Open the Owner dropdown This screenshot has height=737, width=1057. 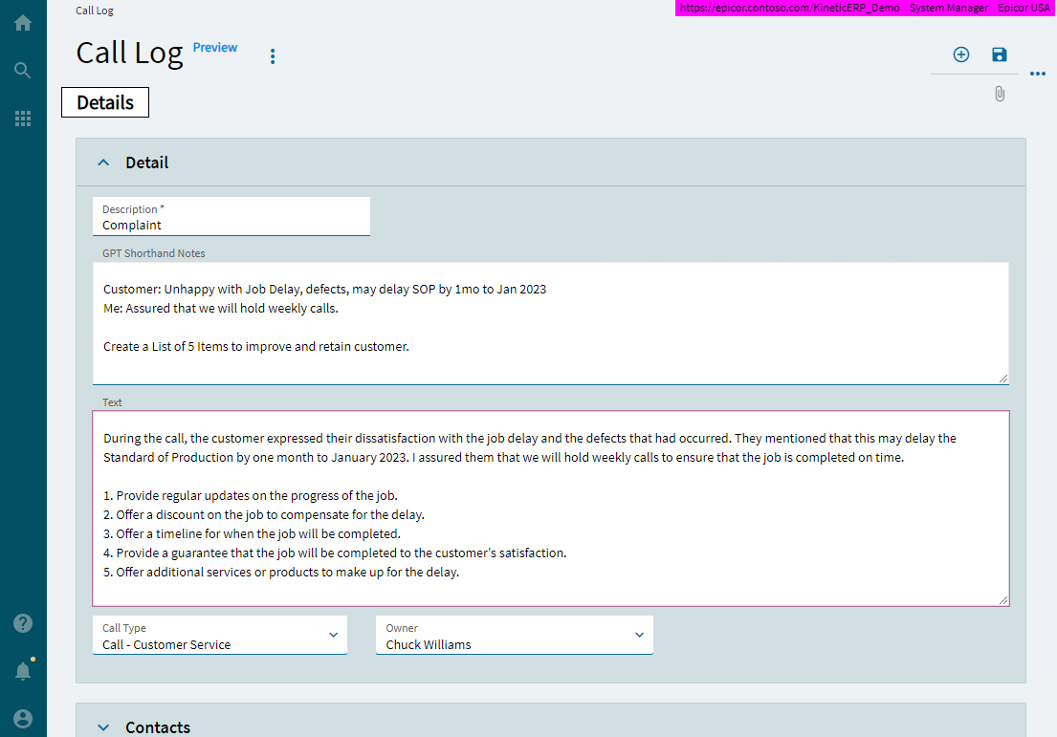point(639,635)
